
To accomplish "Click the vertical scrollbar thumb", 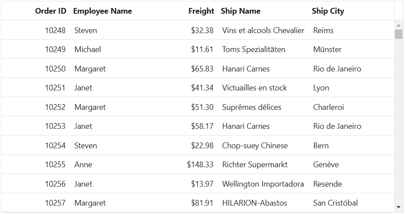I will coord(398,34).
